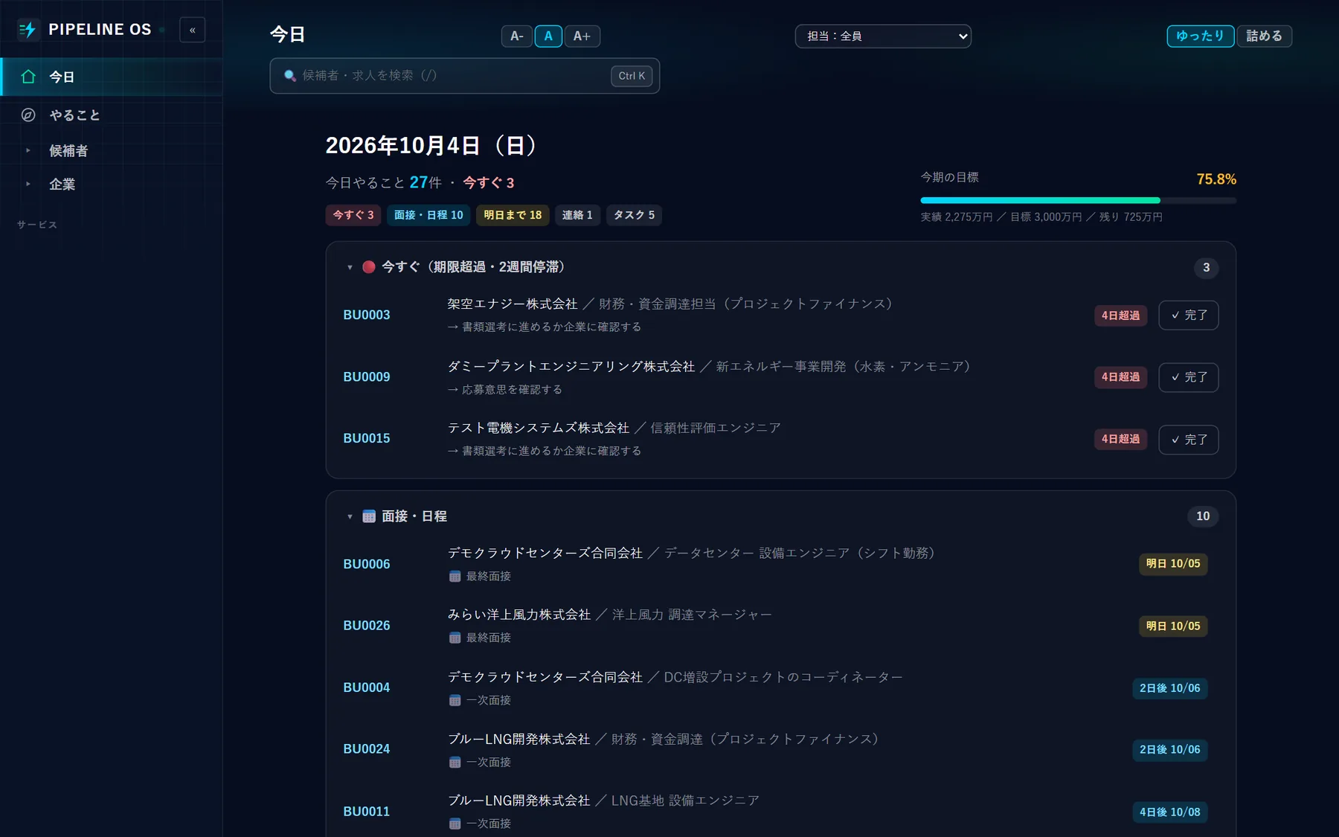The height and width of the screenshot is (837, 1339).
Task: Click the magnifier icon in the search box
Action: coord(290,76)
